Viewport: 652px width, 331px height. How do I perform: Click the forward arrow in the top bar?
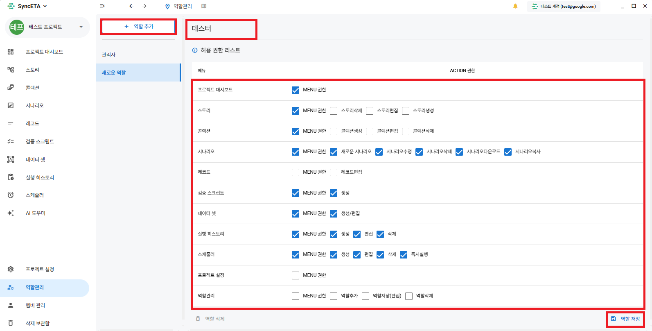click(144, 6)
